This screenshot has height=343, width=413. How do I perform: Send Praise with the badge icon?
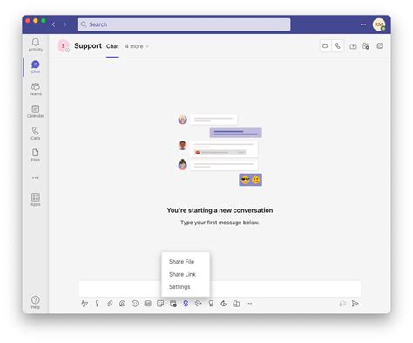(211, 304)
